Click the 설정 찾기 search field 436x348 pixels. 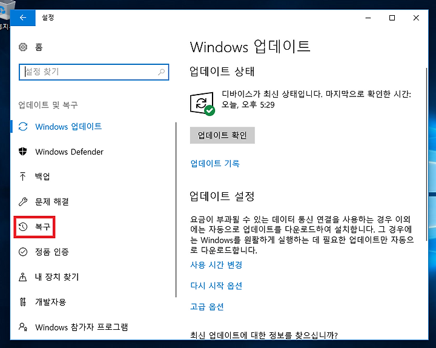tap(94, 72)
